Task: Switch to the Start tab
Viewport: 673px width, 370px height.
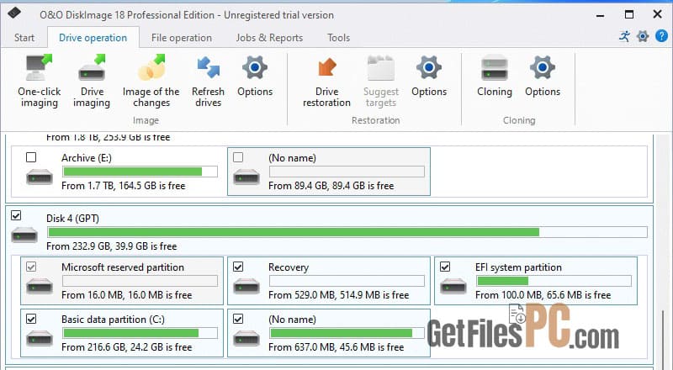Action: tap(24, 38)
